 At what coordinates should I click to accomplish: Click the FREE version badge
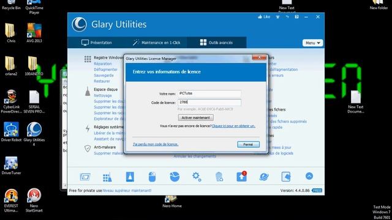[x=317, y=191]
